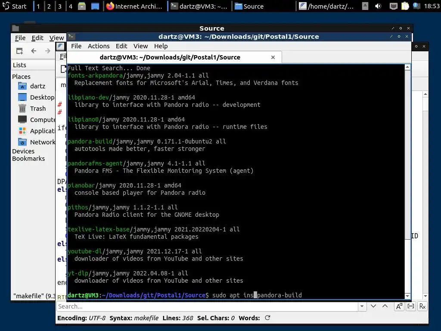Go back in the file manager
Viewport: 441px width, 331px height.
[x=34, y=51]
